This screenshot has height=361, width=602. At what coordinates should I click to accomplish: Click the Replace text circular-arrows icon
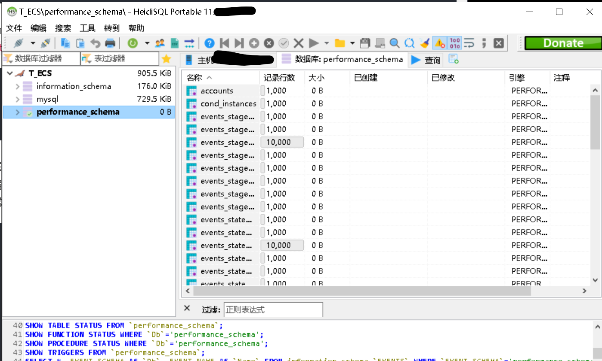click(x=409, y=43)
